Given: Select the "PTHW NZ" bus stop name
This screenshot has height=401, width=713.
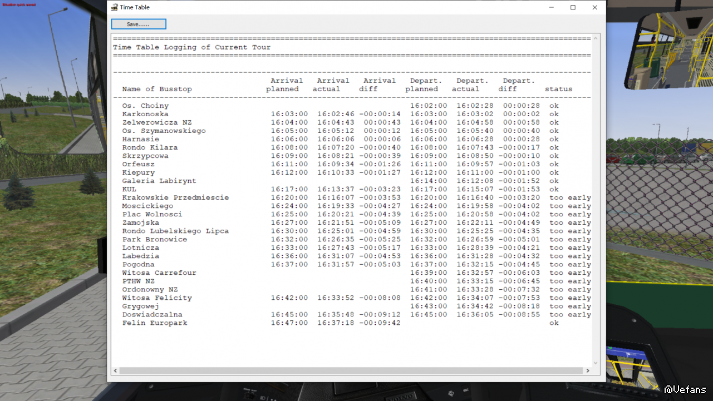Looking at the screenshot, I should pyautogui.click(x=139, y=281).
